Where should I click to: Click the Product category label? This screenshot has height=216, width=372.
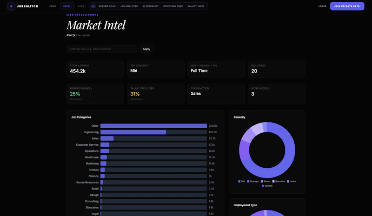tap(93, 170)
